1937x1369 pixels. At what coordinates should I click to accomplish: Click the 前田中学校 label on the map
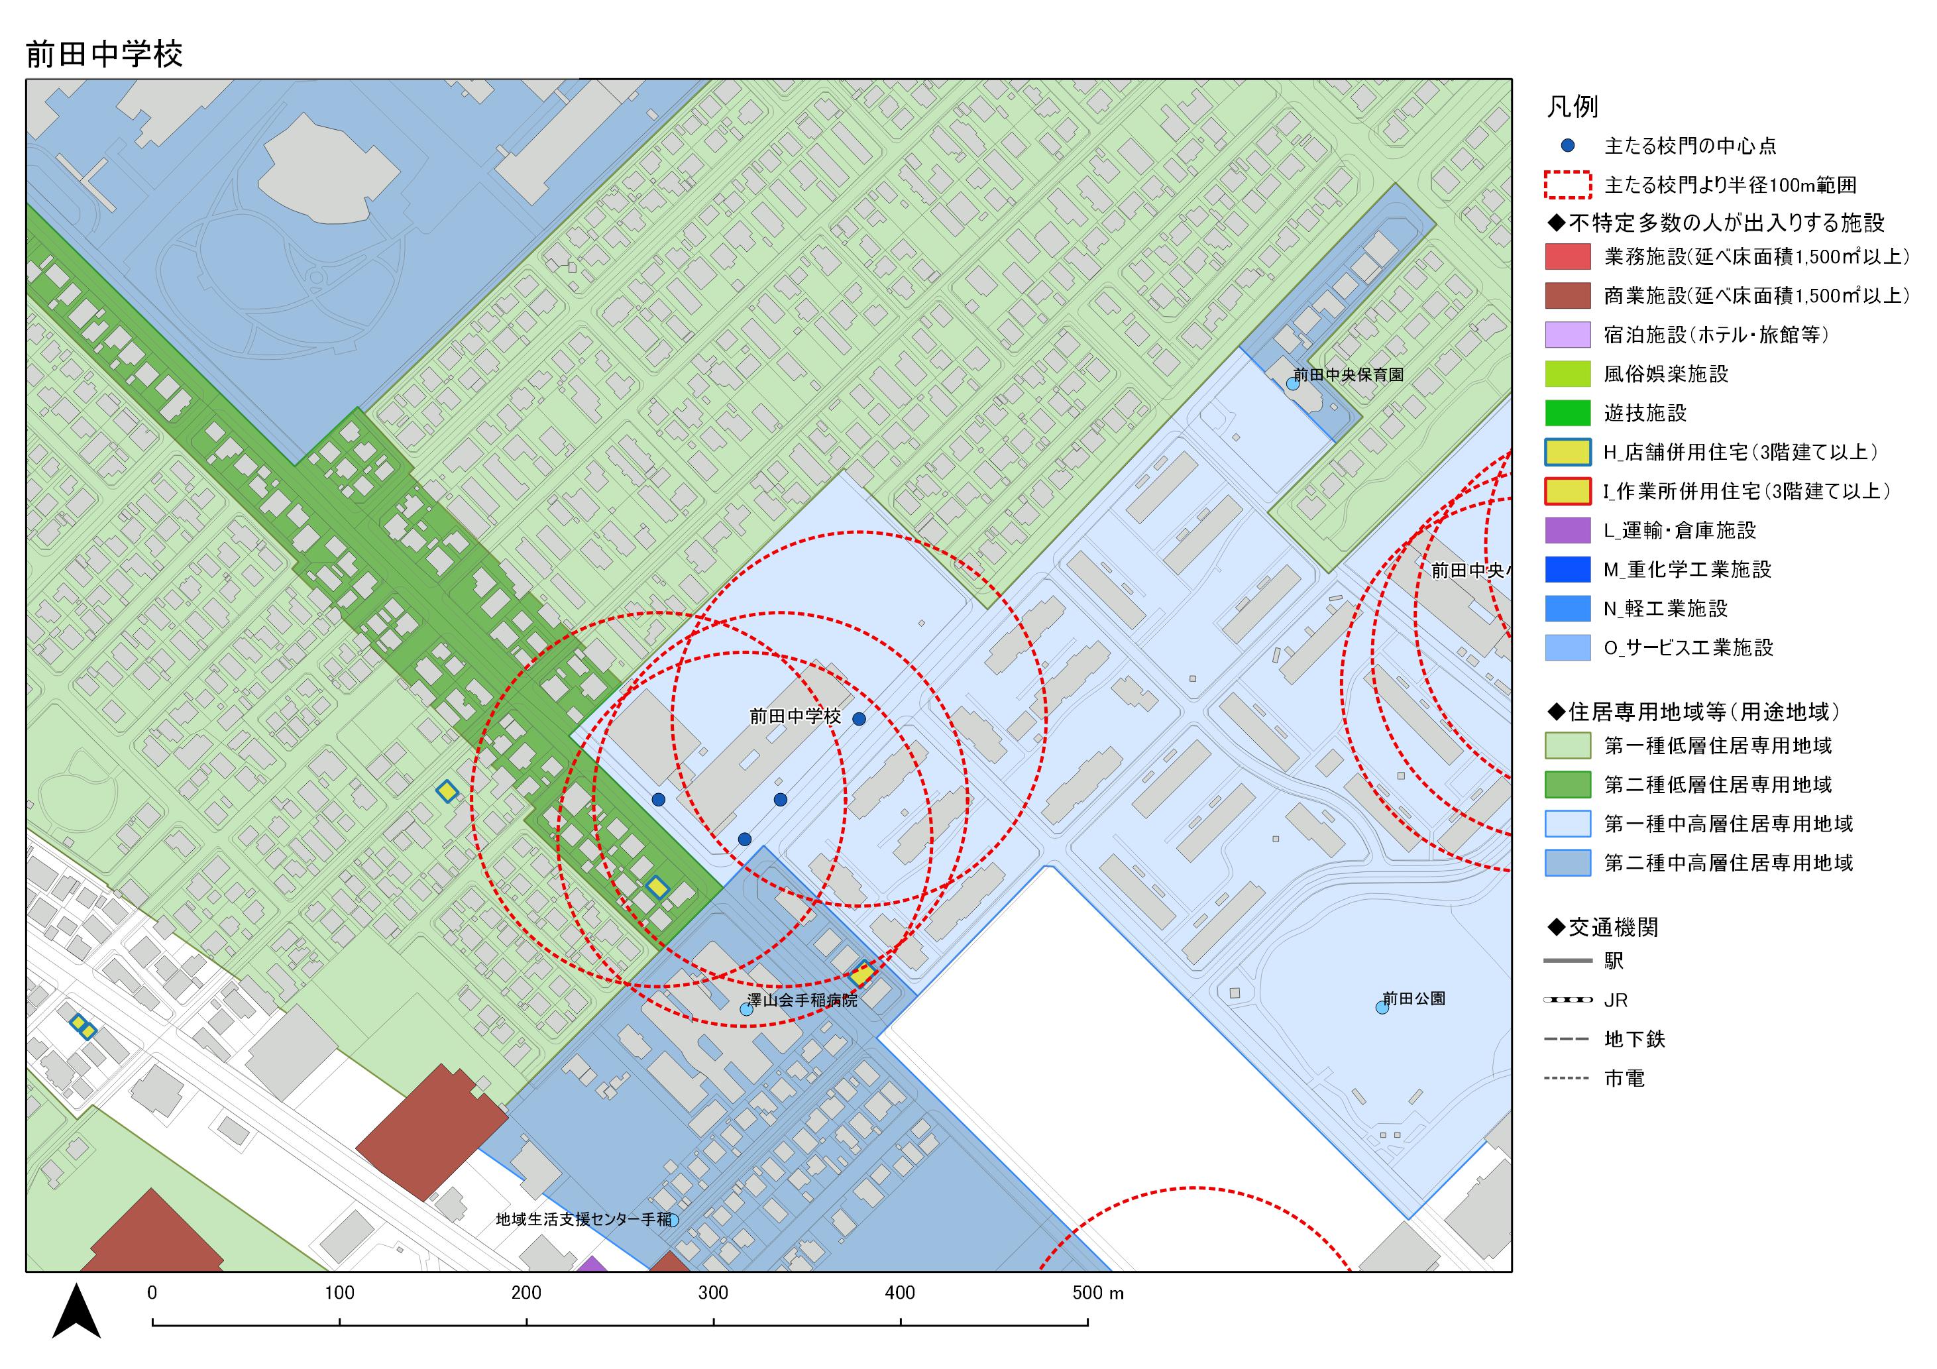[x=795, y=717]
